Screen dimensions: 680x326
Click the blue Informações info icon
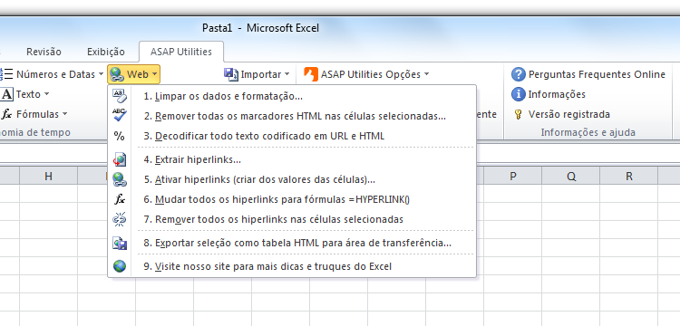[x=519, y=94]
